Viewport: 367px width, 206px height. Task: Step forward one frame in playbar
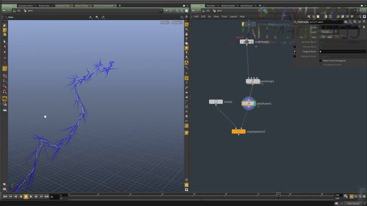tap(36, 197)
